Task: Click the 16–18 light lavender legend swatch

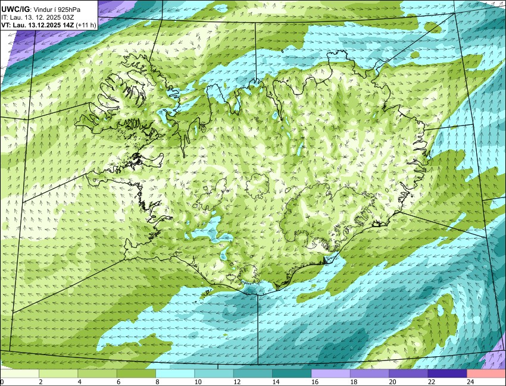Action: (330, 374)
